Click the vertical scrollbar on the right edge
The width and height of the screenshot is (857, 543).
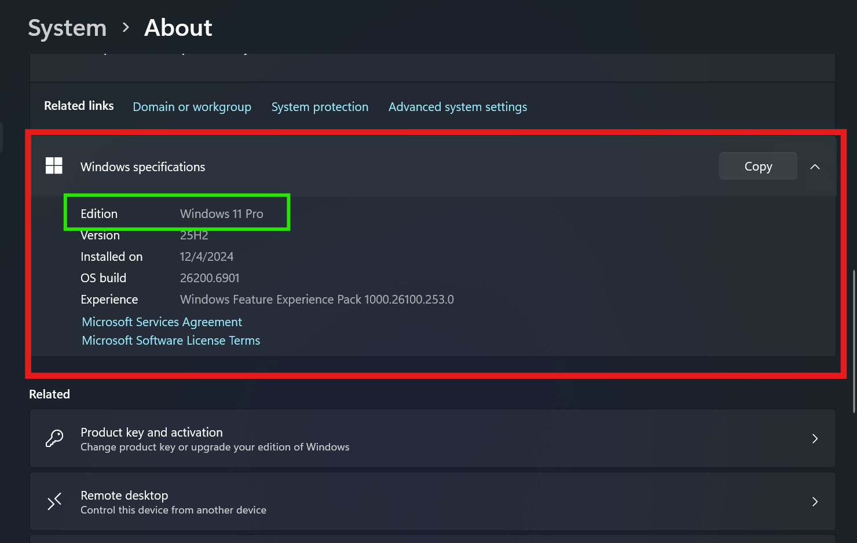tap(854, 341)
